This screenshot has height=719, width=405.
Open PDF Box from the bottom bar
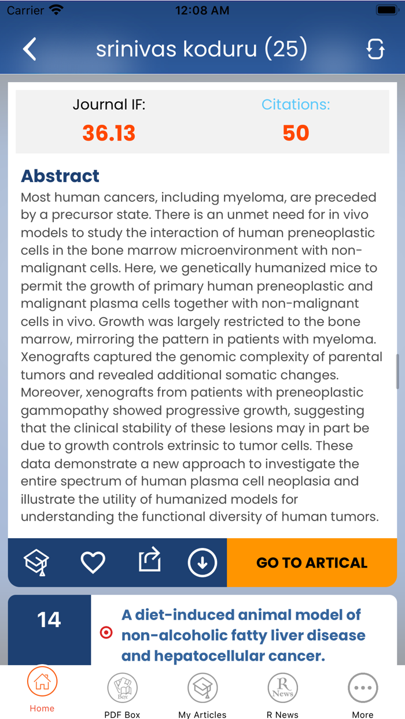click(x=122, y=691)
